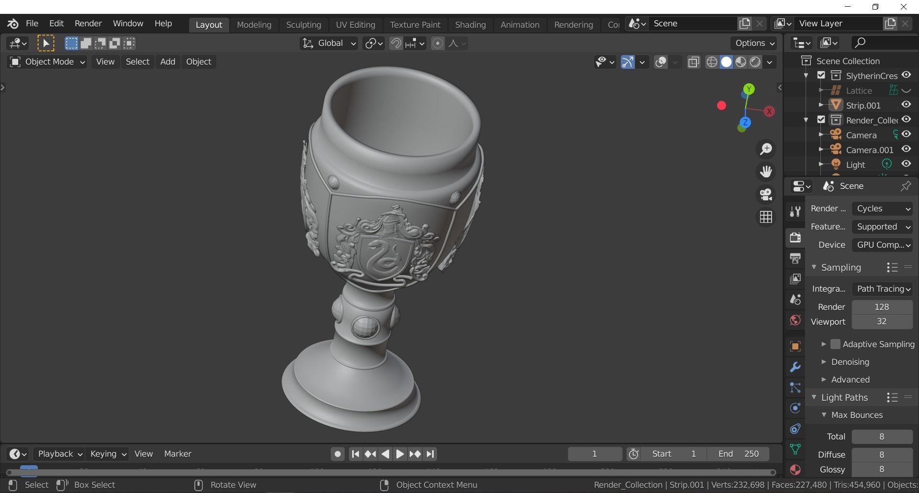Open the Playback dropdown in timeline
The image size is (919, 493).
coord(60,454)
